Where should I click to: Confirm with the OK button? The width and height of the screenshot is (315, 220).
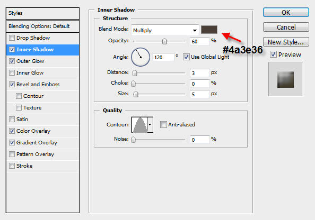click(286, 12)
